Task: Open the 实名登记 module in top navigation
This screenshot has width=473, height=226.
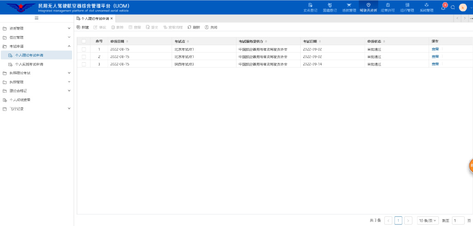Action: [310, 7]
